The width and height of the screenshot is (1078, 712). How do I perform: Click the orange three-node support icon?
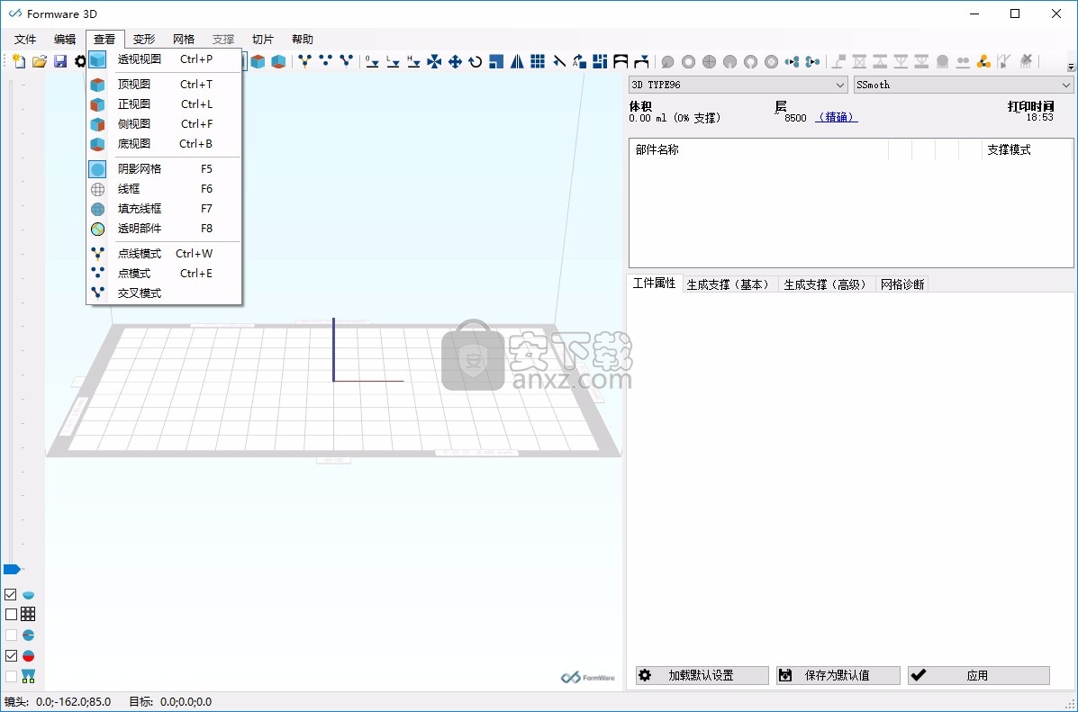[983, 62]
